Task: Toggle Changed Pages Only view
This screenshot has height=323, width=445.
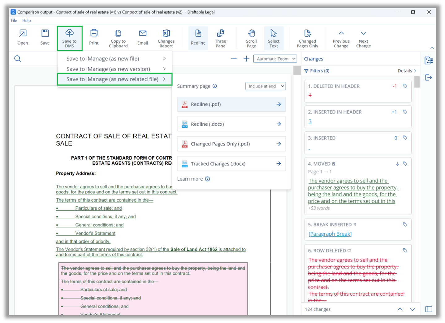Action: (x=307, y=38)
